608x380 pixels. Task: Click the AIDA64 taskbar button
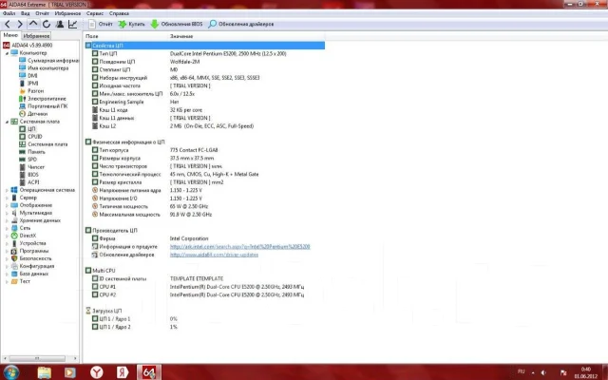(x=149, y=372)
